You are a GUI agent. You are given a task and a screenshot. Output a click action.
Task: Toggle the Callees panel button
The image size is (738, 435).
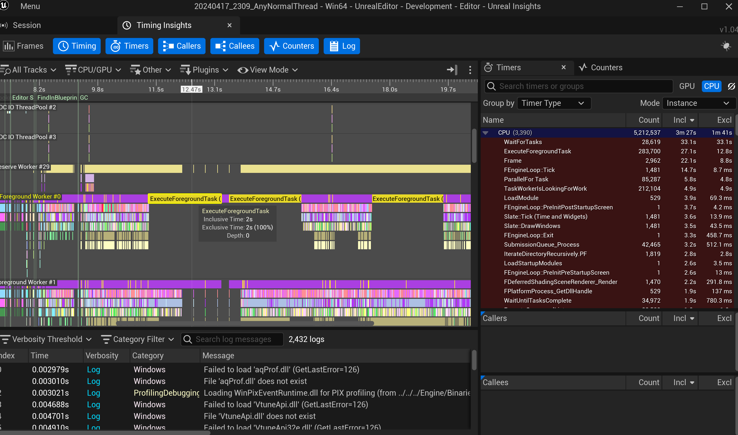coord(235,46)
